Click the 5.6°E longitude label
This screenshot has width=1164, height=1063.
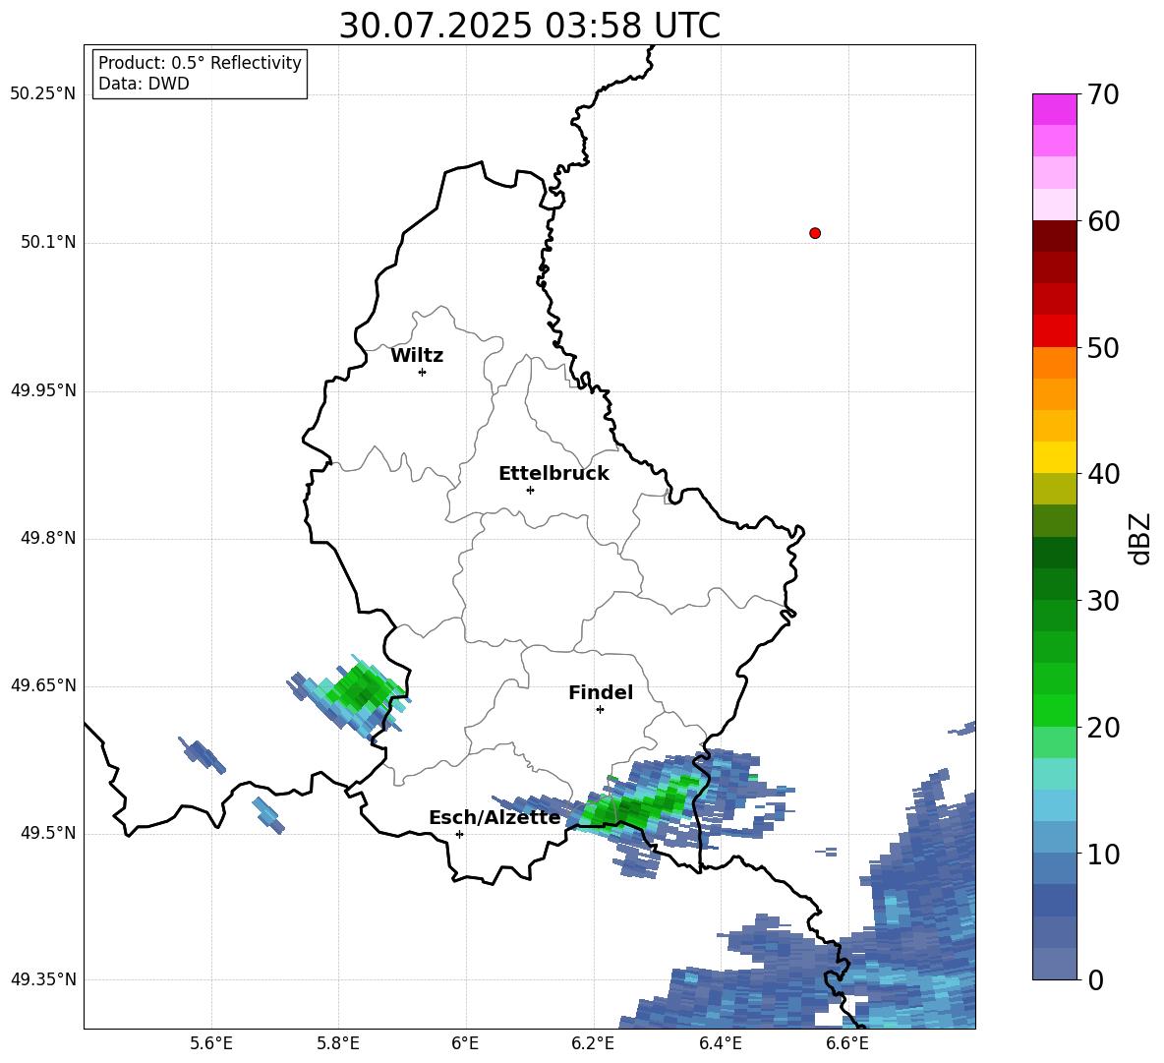pyautogui.click(x=211, y=1043)
